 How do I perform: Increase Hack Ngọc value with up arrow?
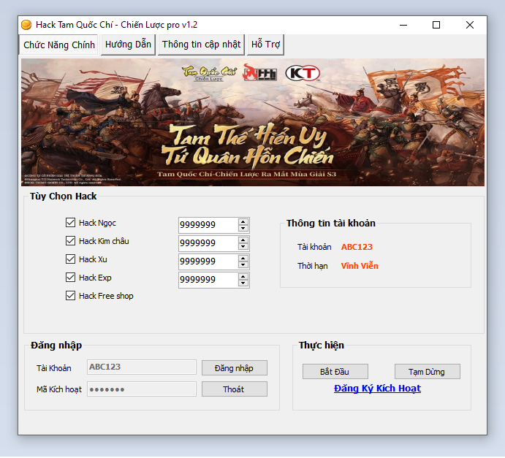point(243,221)
